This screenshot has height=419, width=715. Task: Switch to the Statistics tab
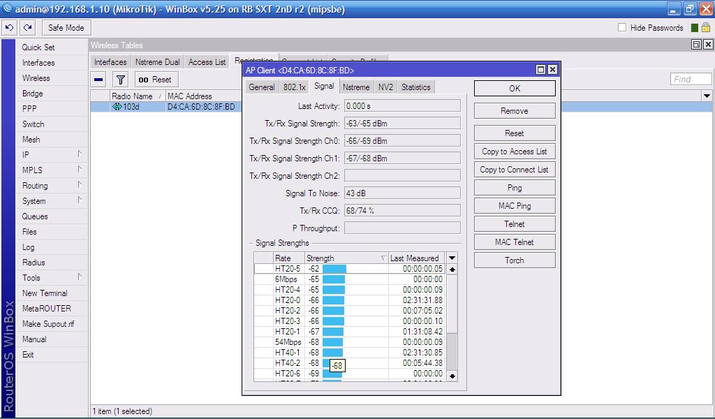click(x=416, y=87)
